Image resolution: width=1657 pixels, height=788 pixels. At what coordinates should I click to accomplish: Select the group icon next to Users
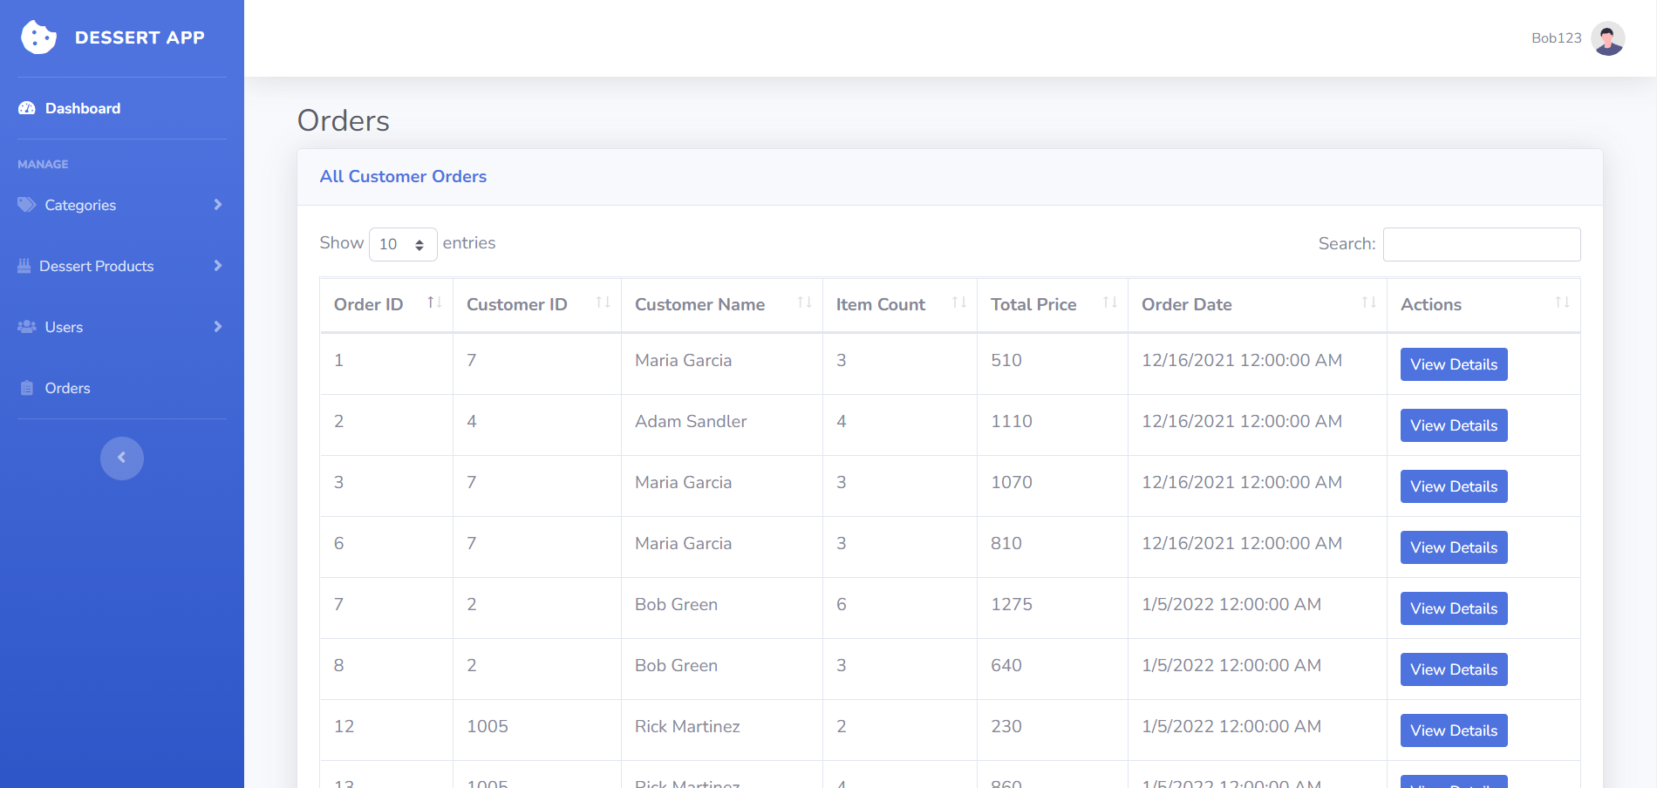tap(24, 326)
